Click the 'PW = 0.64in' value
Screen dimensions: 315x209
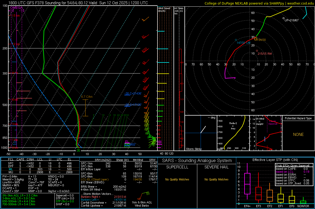tap(10, 176)
